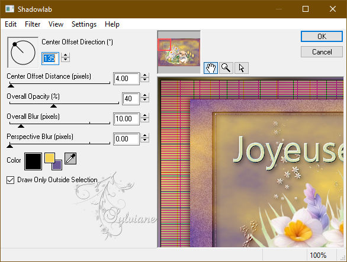Decrease Overall Blur with the down arrow
The width and height of the screenshot is (347, 262).
144,120
